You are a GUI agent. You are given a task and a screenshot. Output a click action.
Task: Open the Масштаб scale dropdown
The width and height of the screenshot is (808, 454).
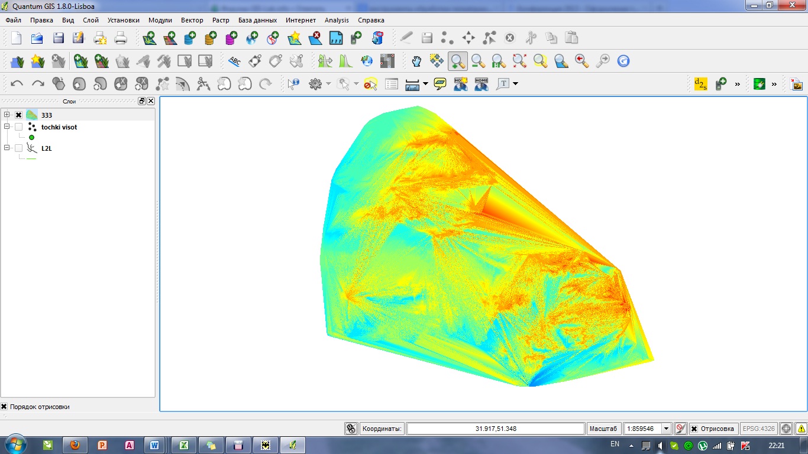[666, 429]
